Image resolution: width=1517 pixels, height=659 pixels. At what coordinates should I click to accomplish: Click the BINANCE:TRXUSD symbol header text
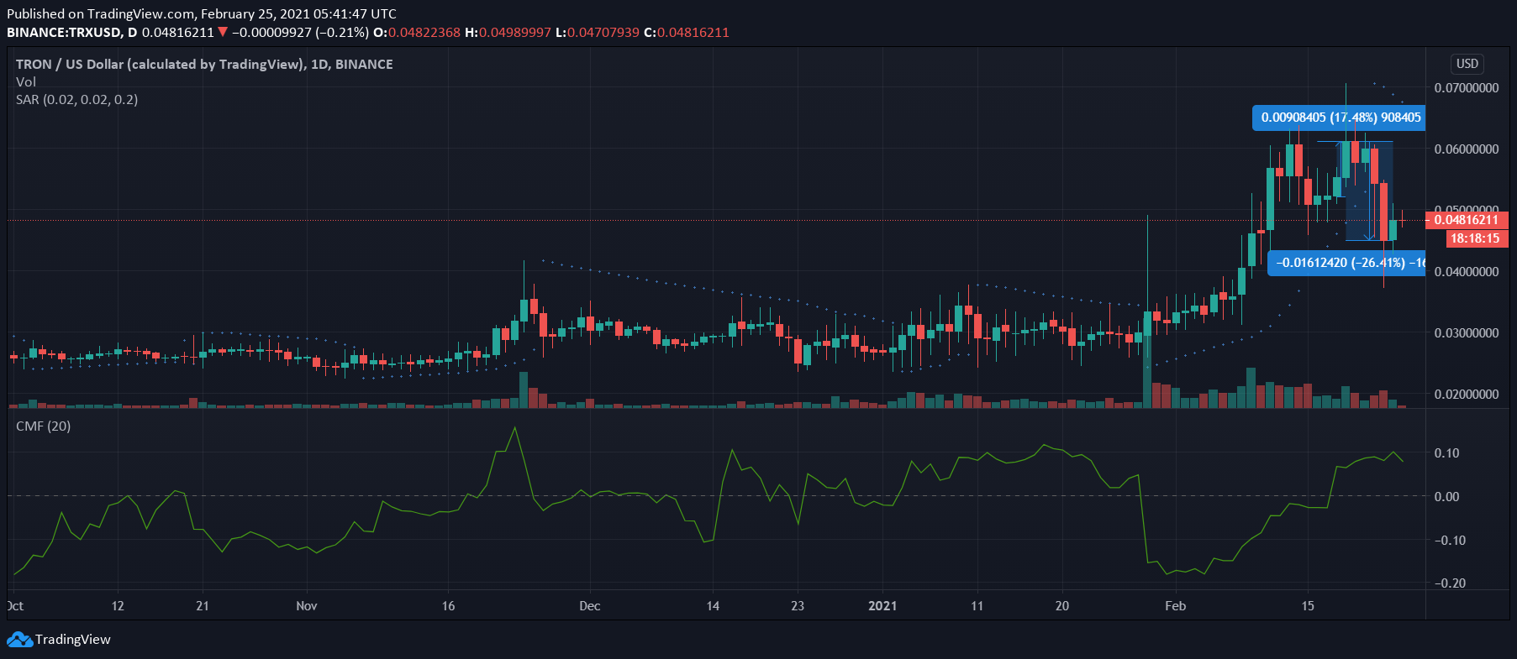pyautogui.click(x=71, y=33)
